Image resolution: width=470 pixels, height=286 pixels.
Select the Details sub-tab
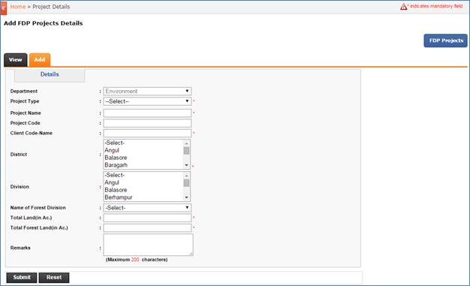click(50, 74)
